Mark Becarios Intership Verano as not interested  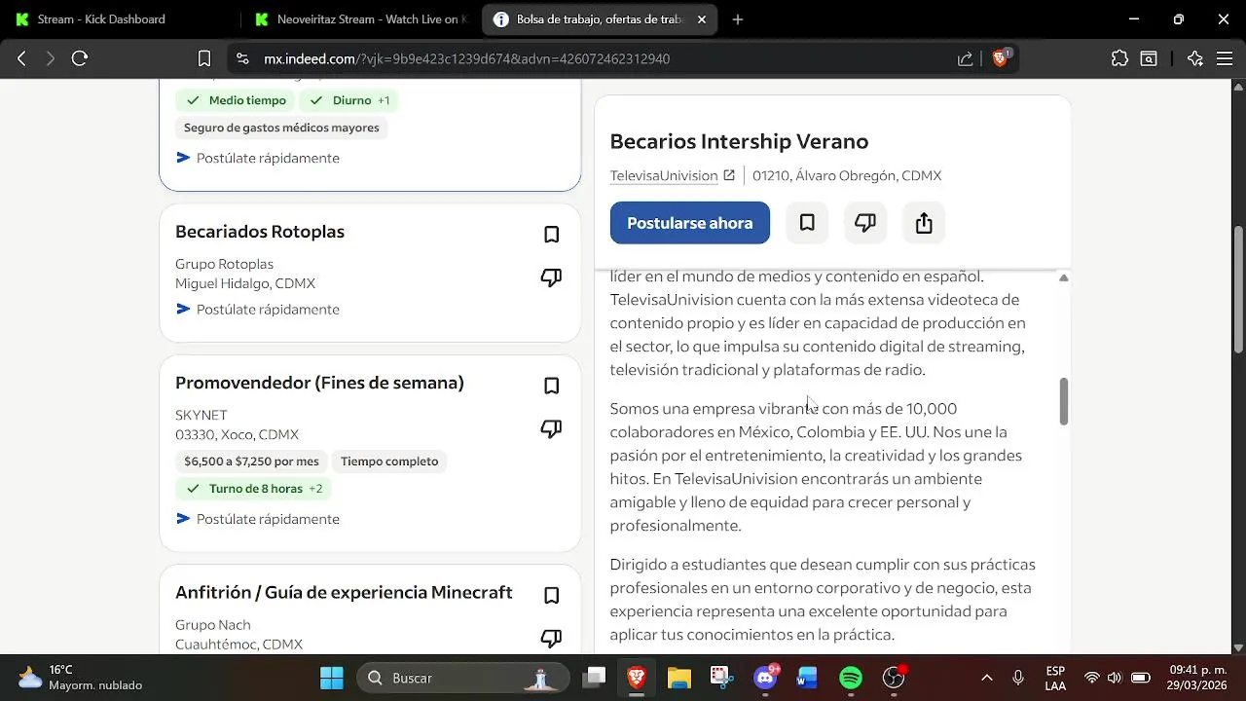coord(865,223)
